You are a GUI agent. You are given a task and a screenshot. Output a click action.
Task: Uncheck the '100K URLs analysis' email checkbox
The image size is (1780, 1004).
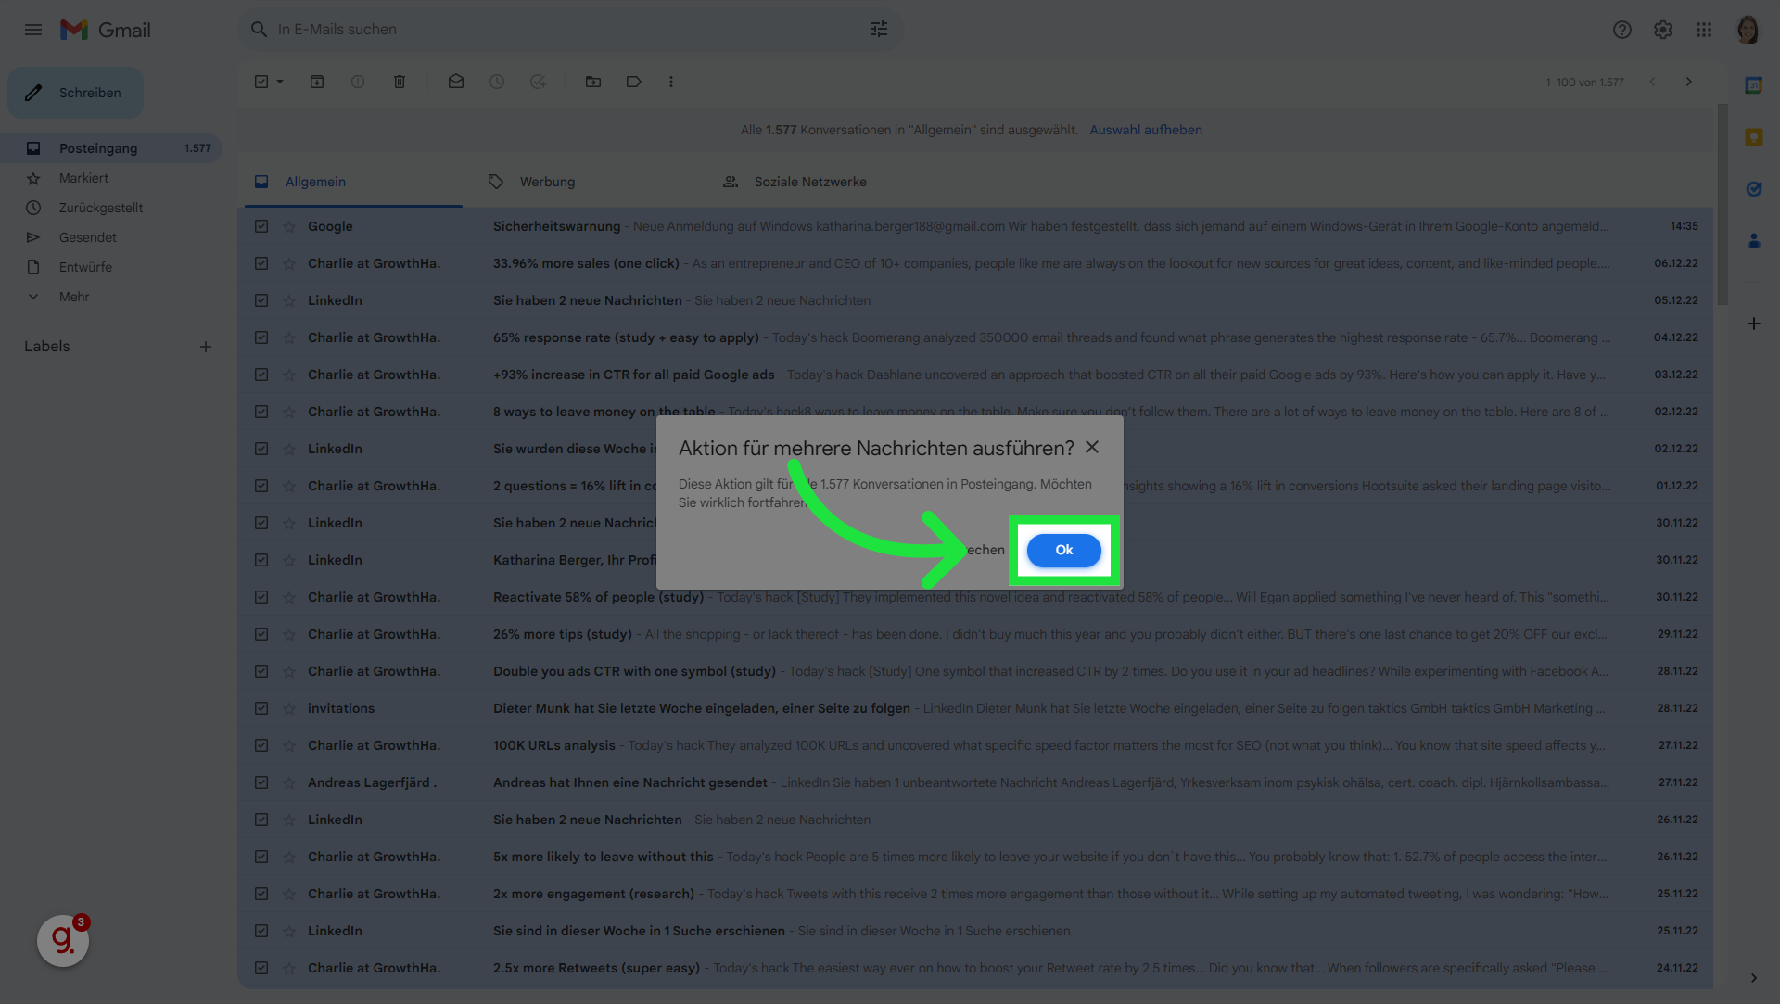[x=261, y=745]
